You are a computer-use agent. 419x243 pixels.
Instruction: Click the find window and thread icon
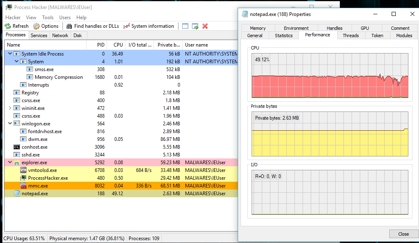195,26
